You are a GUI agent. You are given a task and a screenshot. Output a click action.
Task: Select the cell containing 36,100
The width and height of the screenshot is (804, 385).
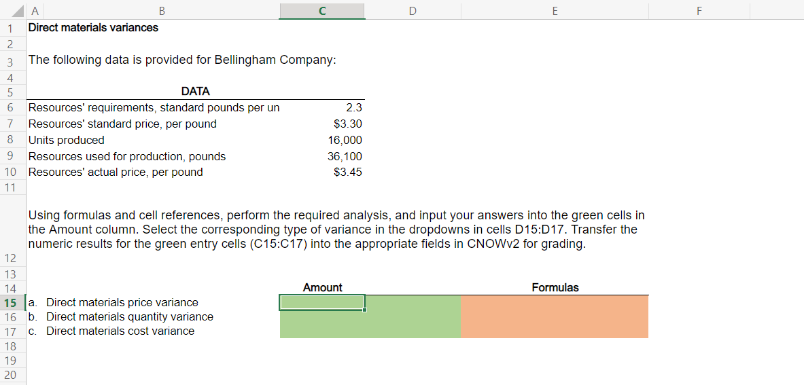pyautogui.click(x=321, y=156)
